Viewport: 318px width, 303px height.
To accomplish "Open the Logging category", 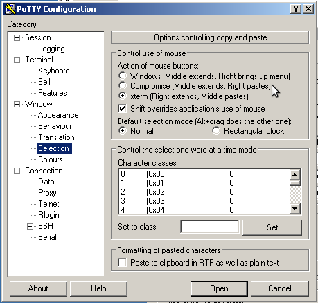I will 51,49.
